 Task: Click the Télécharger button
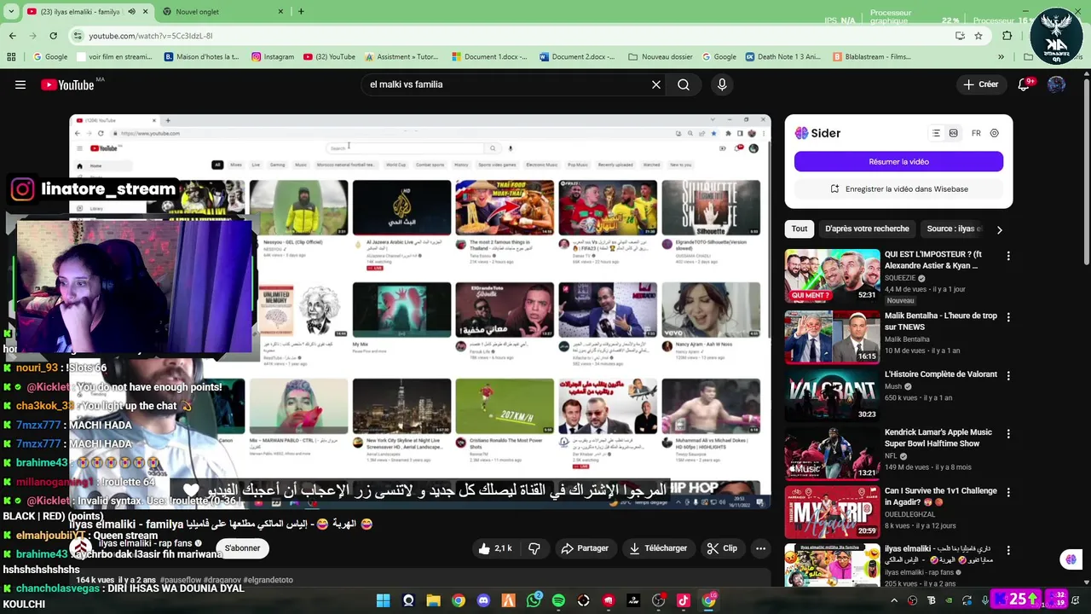[x=657, y=548]
